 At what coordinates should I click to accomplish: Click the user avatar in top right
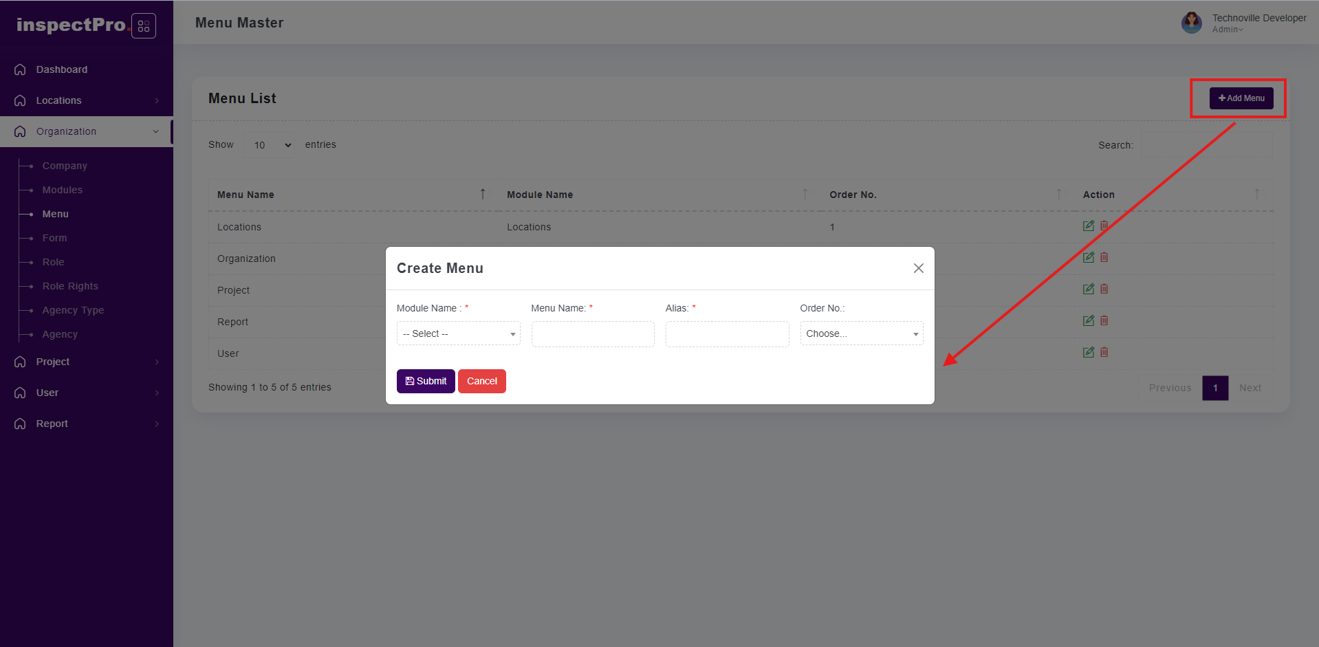click(1191, 23)
